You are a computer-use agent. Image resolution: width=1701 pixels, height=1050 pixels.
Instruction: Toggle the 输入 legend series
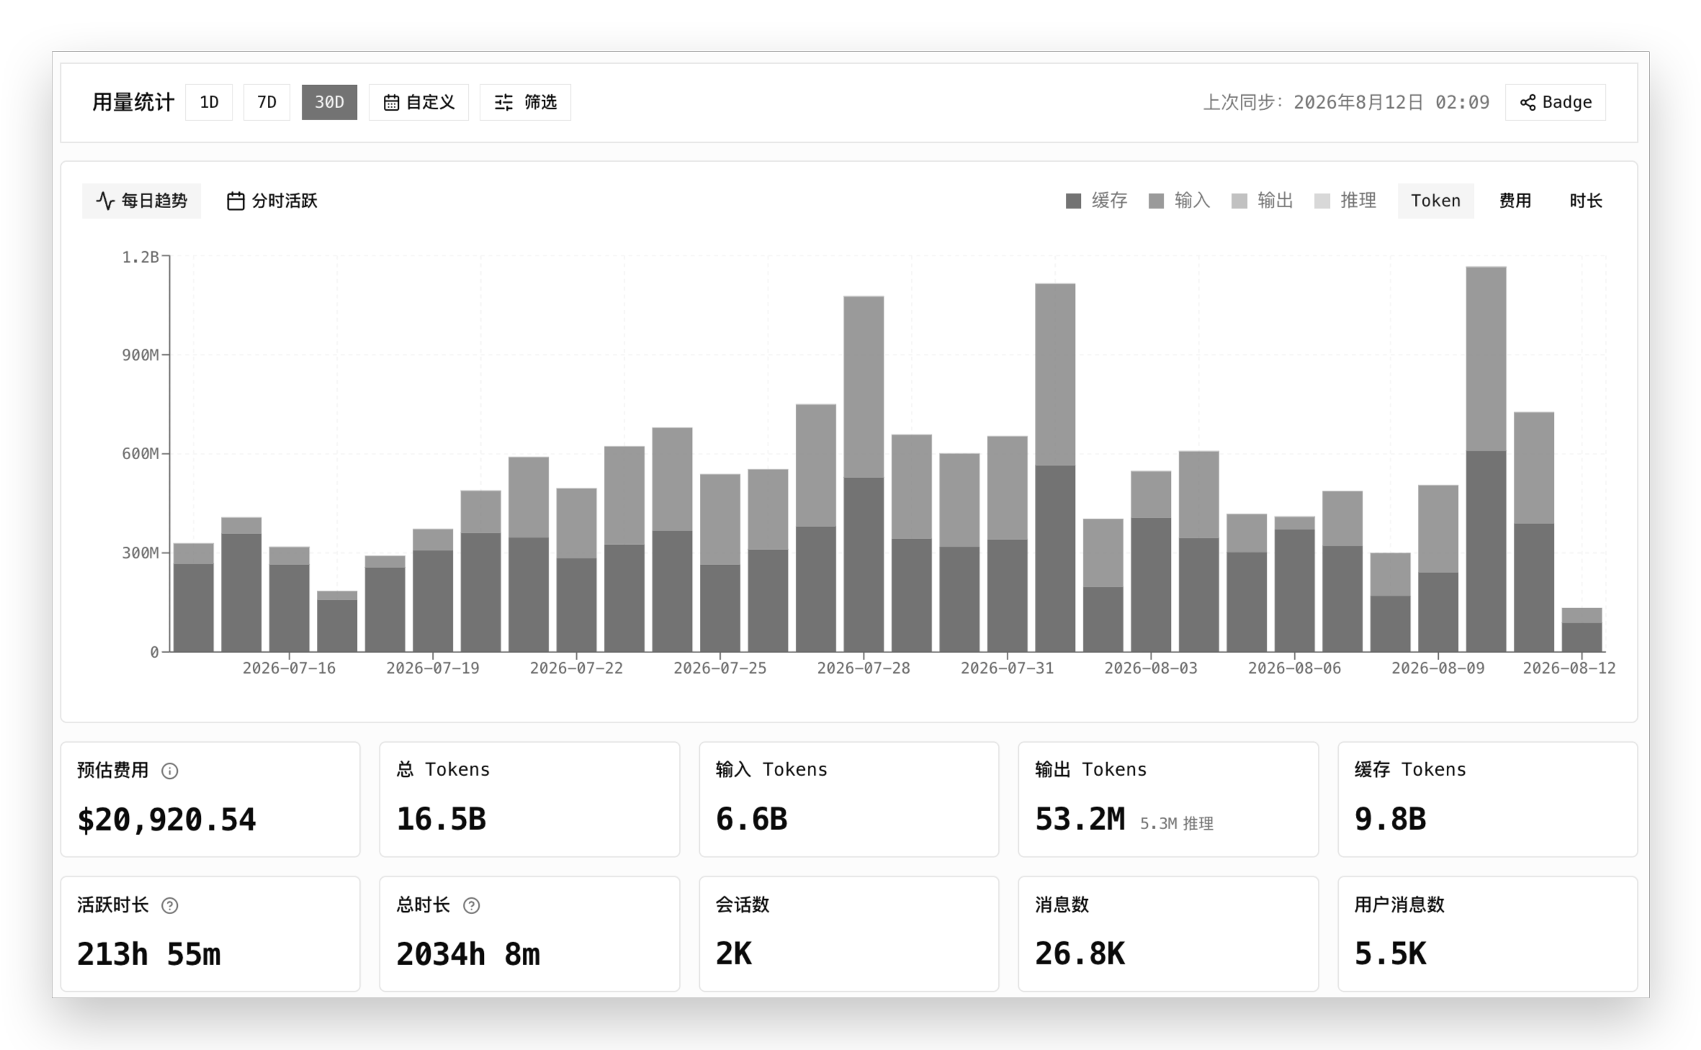click(x=1179, y=201)
